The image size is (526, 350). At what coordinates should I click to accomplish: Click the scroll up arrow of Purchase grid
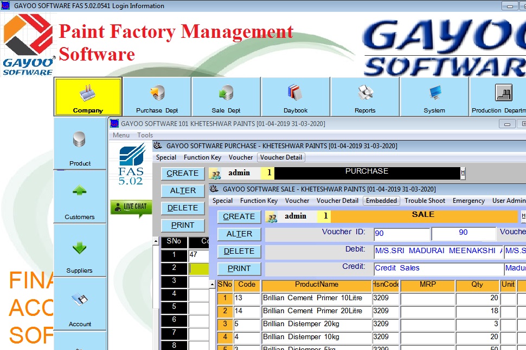click(x=156, y=241)
